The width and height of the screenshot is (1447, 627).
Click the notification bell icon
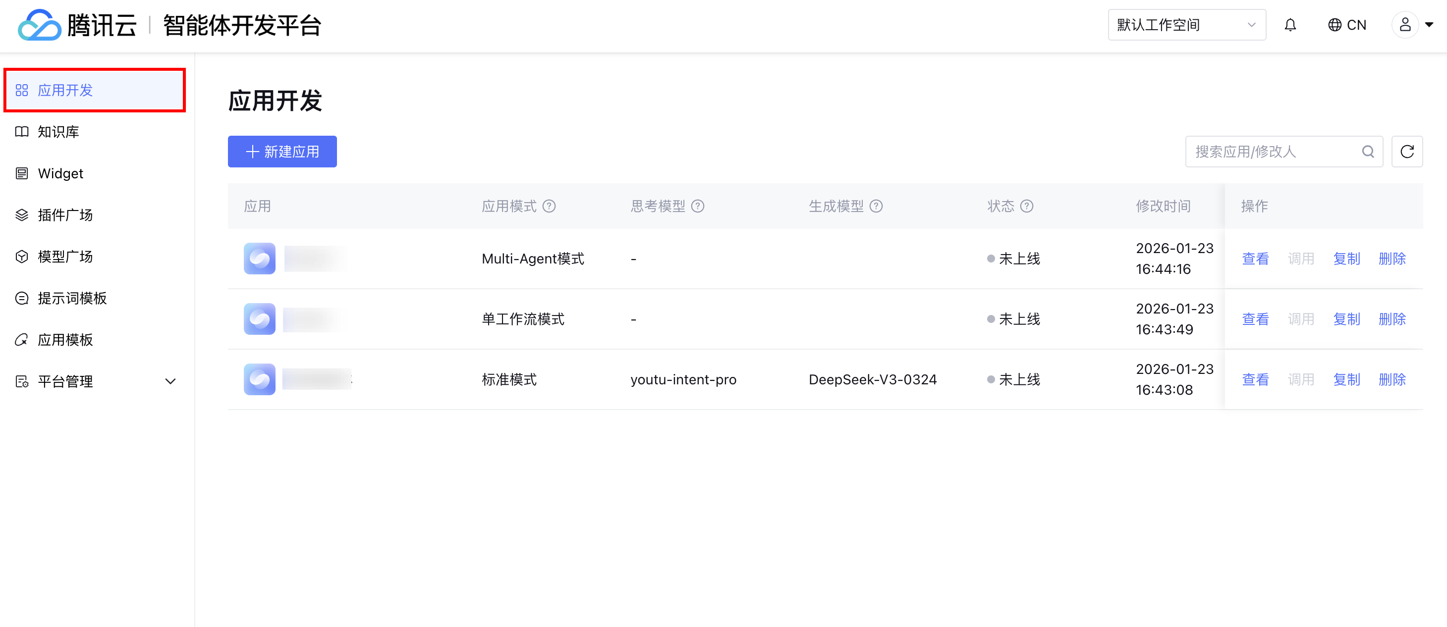pos(1290,25)
